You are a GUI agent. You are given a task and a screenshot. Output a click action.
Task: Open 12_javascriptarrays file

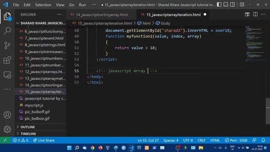(x=41, y=71)
